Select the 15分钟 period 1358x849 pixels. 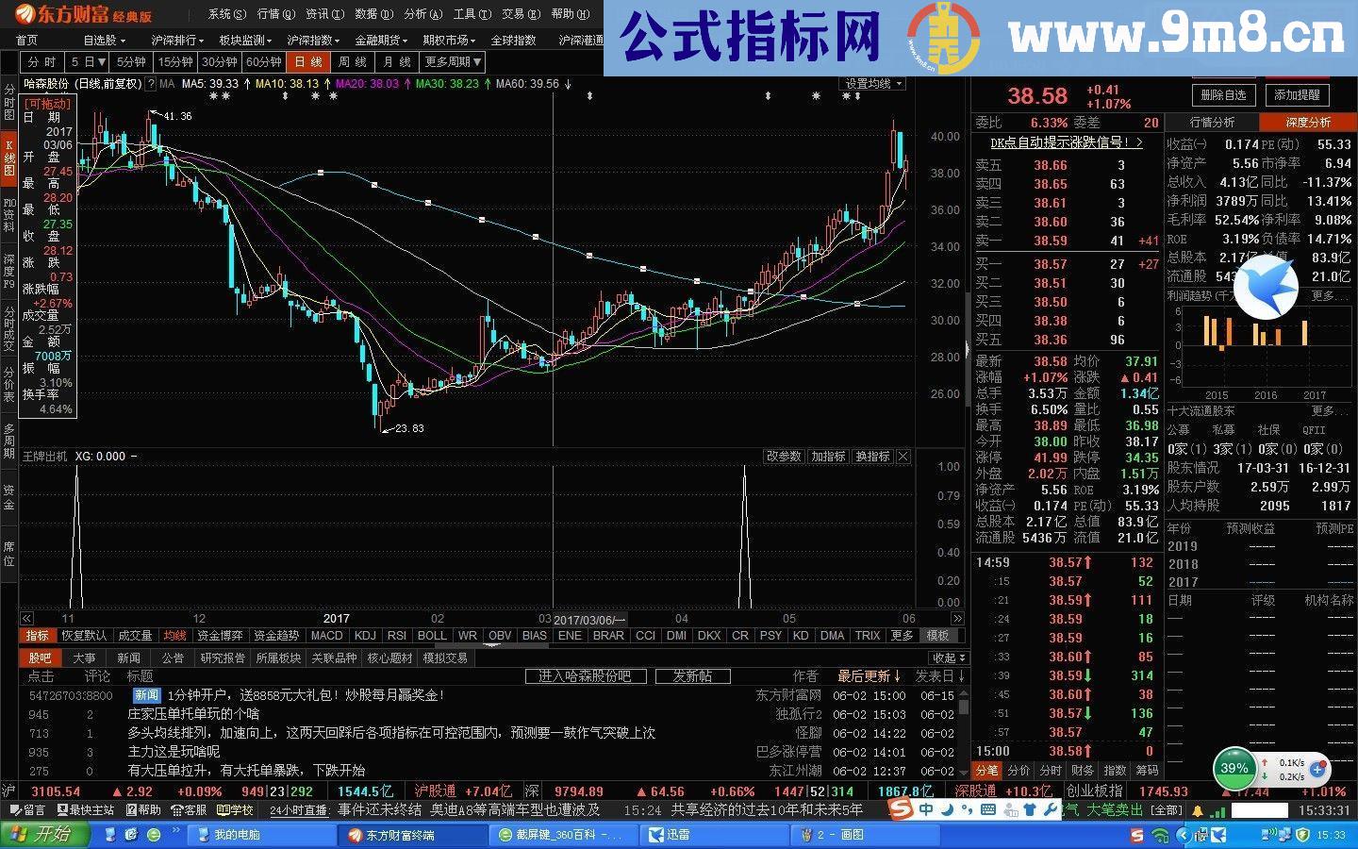tap(175, 62)
